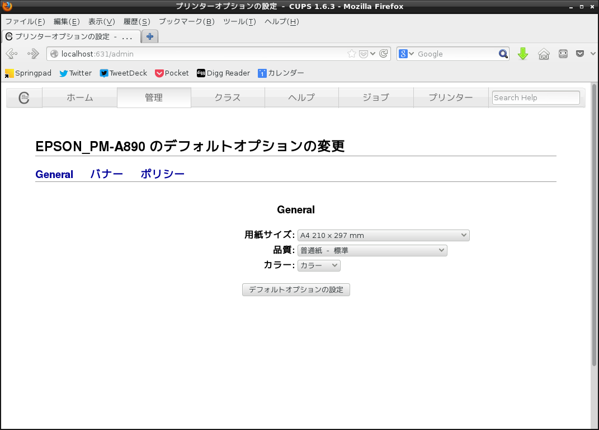Switch to the プリンター navigation tab

[x=451, y=98]
